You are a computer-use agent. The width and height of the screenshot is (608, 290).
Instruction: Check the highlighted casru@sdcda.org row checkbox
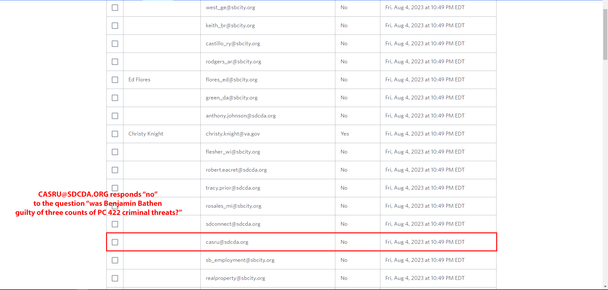tap(115, 242)
